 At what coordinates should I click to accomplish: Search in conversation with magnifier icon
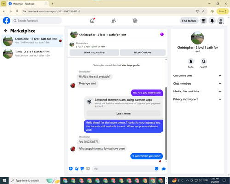(x=204, y=62)
